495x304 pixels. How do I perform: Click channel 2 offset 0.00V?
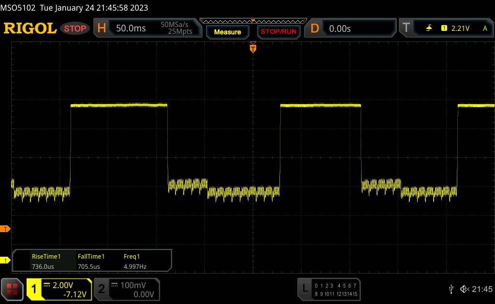144,294
